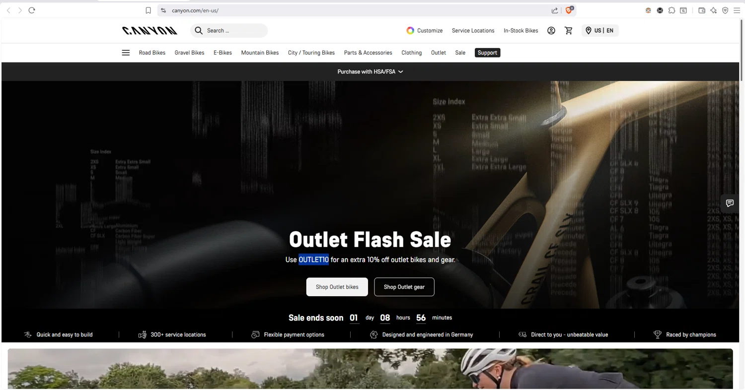Image resolution: width=745 pixels, height=390 pixels.
Task: Go back with the browser back arrow
Action: (8, 10)
